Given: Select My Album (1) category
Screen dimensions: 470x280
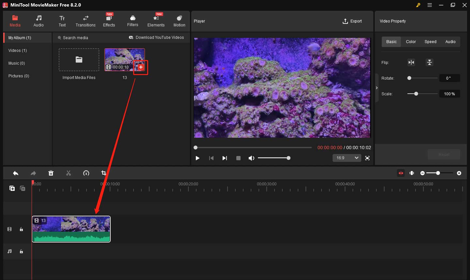Looking at the screenshot, I should tap(28, 38).
